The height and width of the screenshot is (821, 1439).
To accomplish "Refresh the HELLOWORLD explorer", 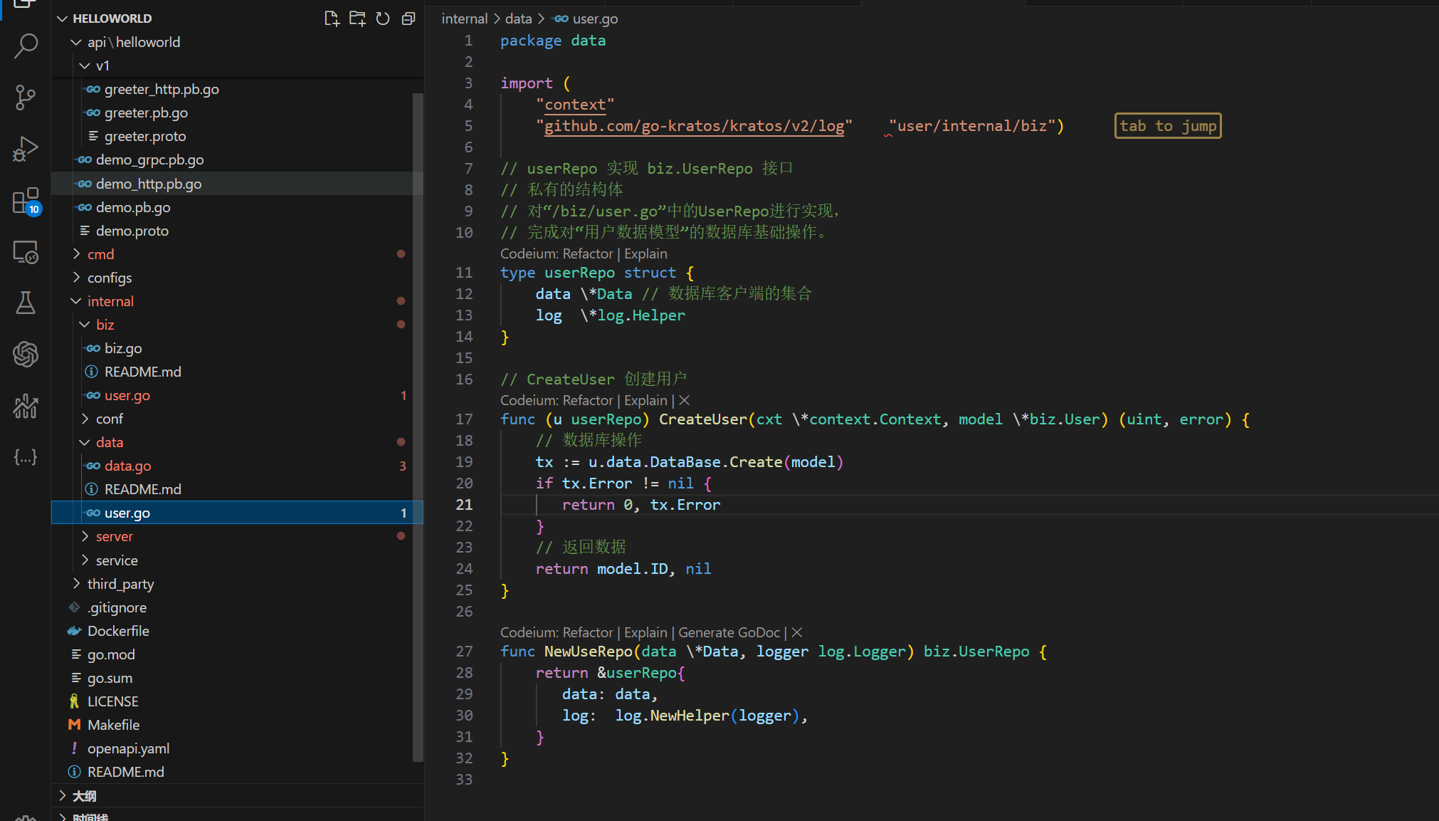I will pyautogui.click(x=383, y=19).
